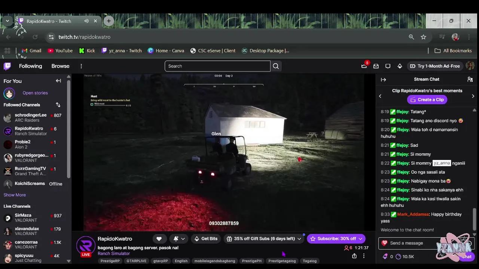This screenshot has height=269, width=479.
Task: Open Chrome's three-dot menu
Action: (469, 37)
